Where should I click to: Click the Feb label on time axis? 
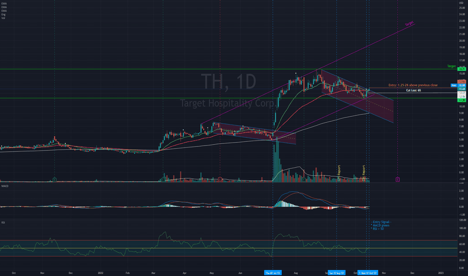point(128,272)
